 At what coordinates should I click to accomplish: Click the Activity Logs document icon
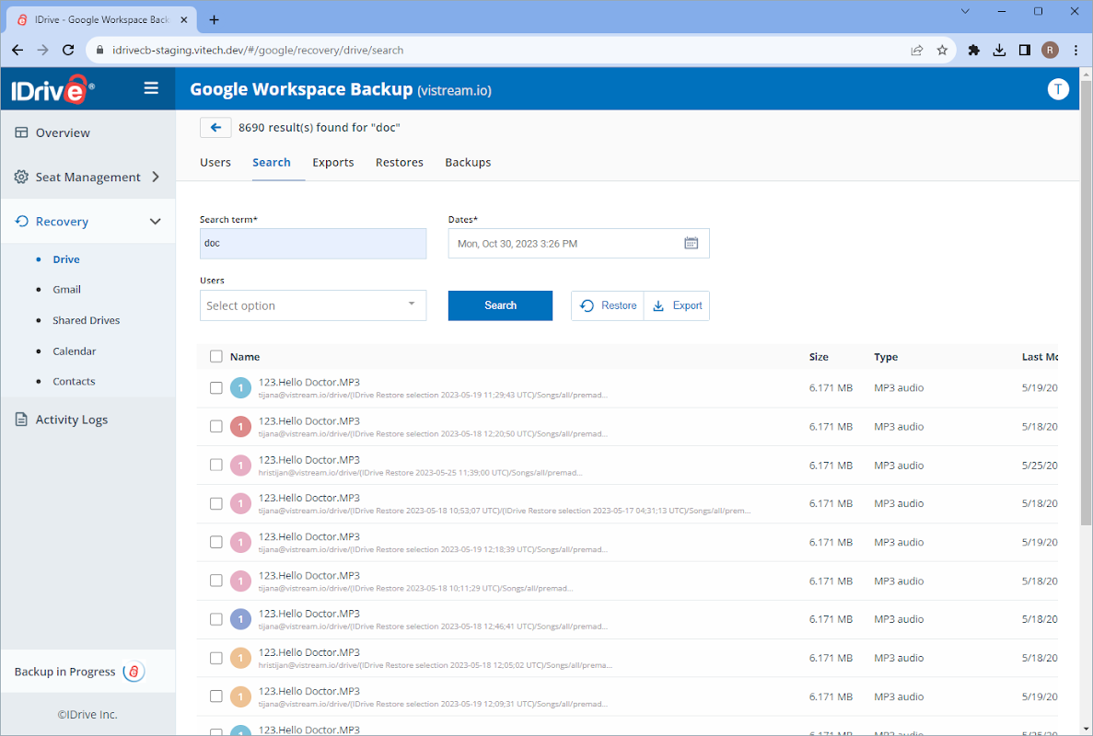(21, 420)
